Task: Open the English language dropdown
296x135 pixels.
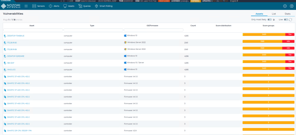Action: (234, 1)
